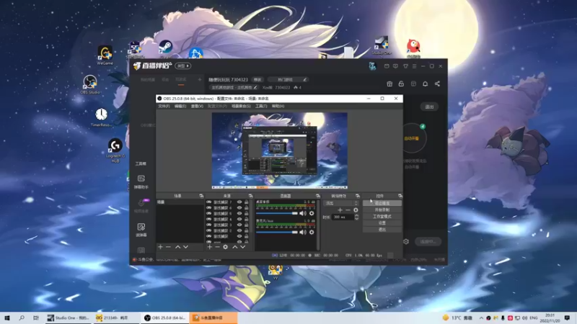Image resolution: width=577 pixels, height=324 pixels.
Task: Open the 直播伴侣 hamburger menu
Action: click(x=414, y=66)
